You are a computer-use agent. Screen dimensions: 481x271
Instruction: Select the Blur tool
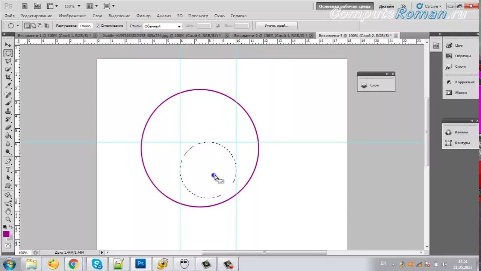(8, 144)
